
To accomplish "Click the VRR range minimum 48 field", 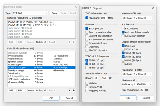I will [x=96, y=78].
